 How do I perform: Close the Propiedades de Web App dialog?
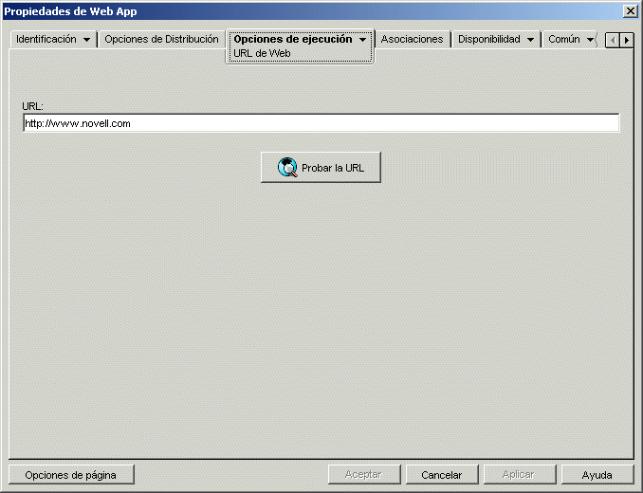(x=630, y=11)
